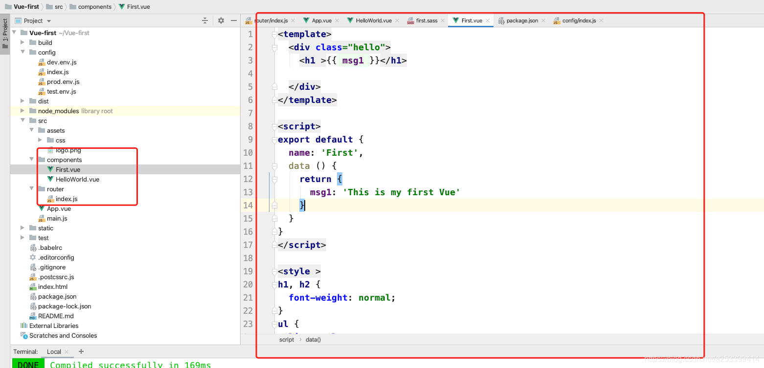This screenshot has width=764, height=368.
Task: Collapse the router folder arrow
Action: [31, 189]
